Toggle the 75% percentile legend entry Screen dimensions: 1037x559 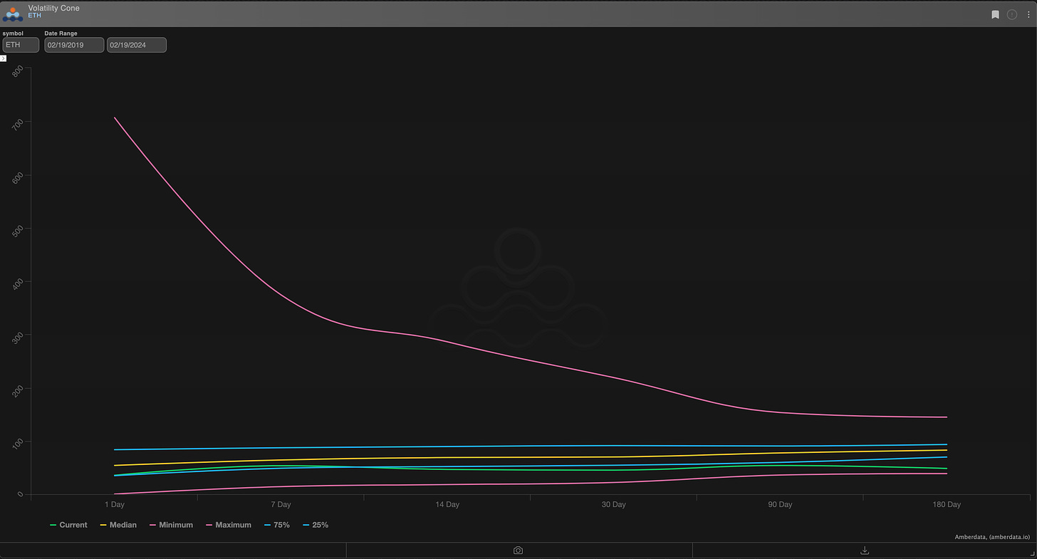coord(276,525)
